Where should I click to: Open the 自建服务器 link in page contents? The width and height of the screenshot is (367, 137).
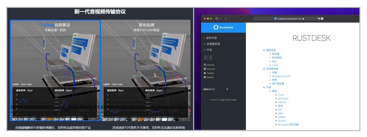click(x=272, y=69)
